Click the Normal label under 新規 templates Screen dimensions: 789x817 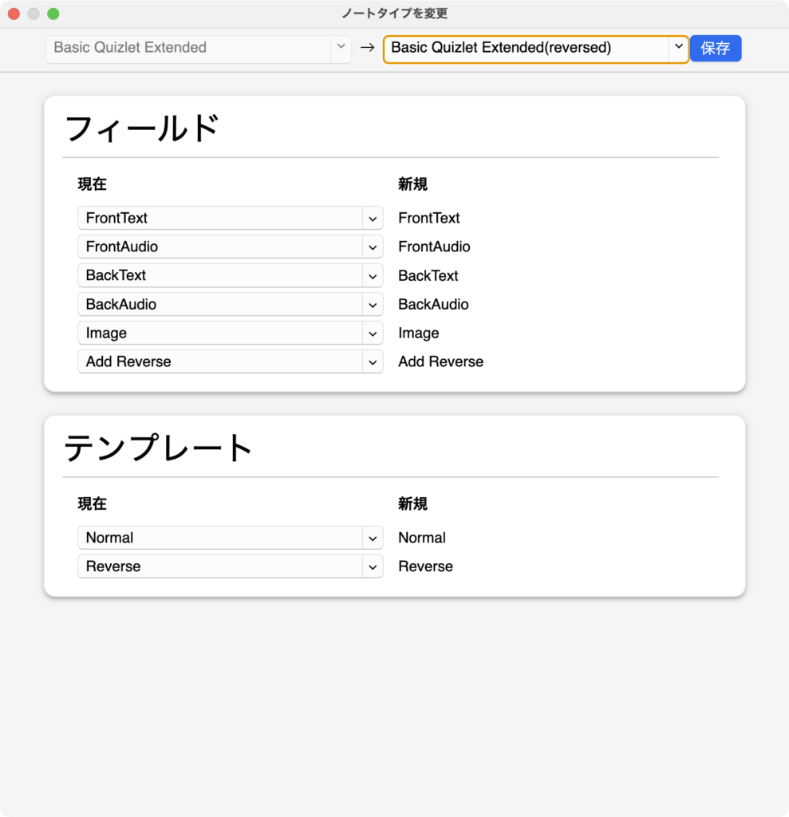pyautogui.click(x=421, y=538)
